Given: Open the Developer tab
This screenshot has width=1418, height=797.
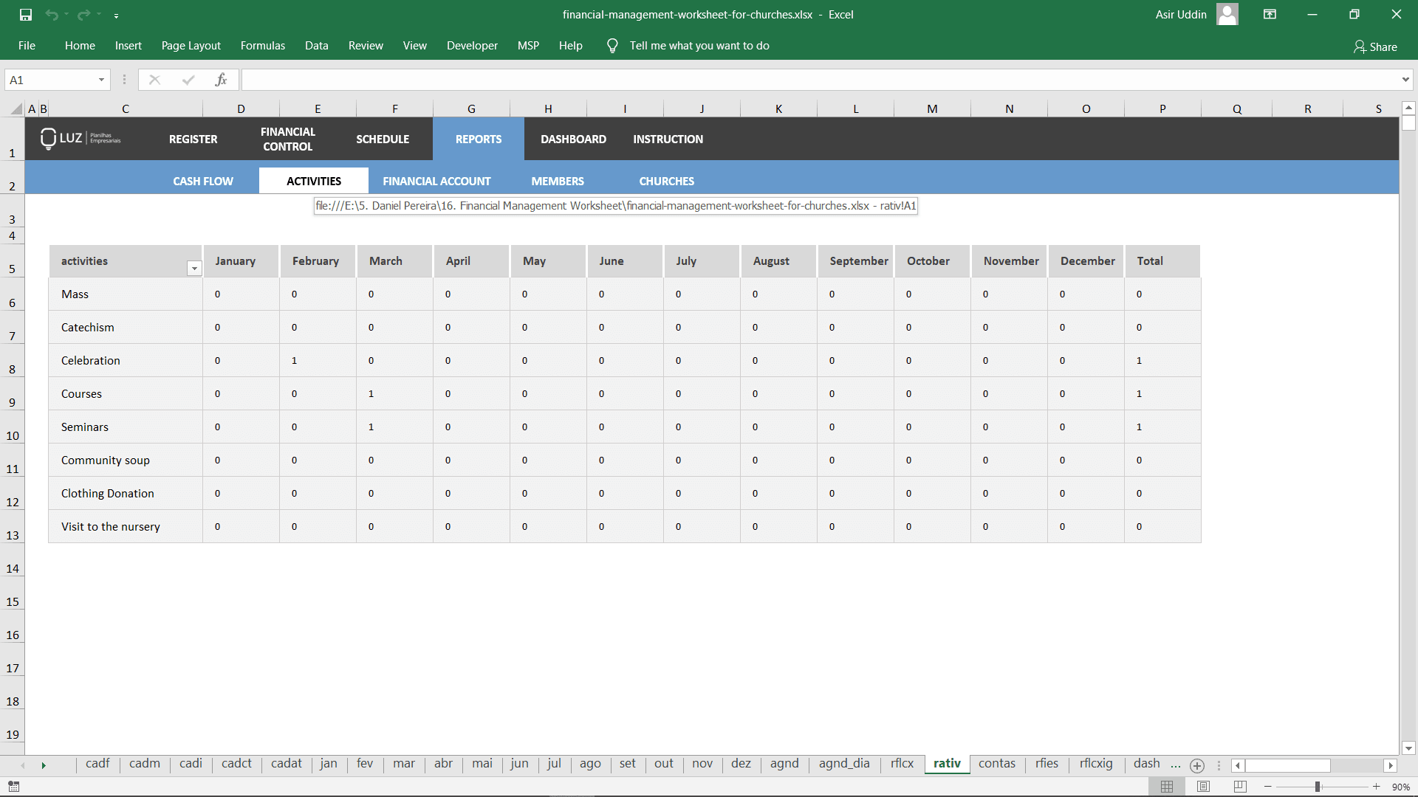Looking at the screenshot, I should 472,46.
